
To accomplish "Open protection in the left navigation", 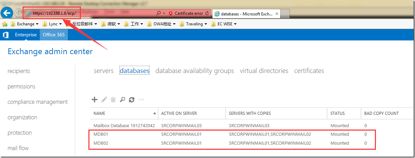I will click(x=20, y=133).
